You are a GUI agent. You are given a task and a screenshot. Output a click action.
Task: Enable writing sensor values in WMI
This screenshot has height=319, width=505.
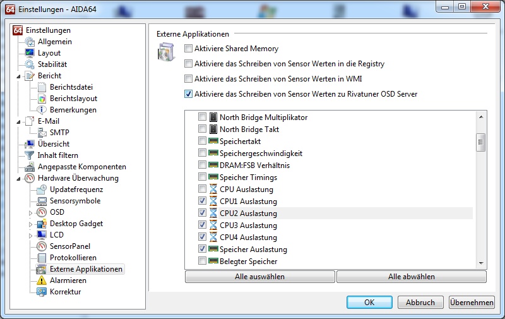coord(188,78)
